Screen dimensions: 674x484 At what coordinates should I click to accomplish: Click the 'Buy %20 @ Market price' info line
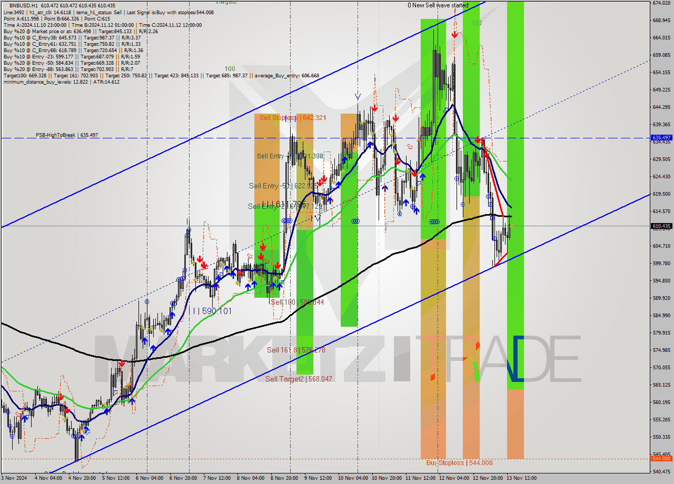(x=81, y=31)
